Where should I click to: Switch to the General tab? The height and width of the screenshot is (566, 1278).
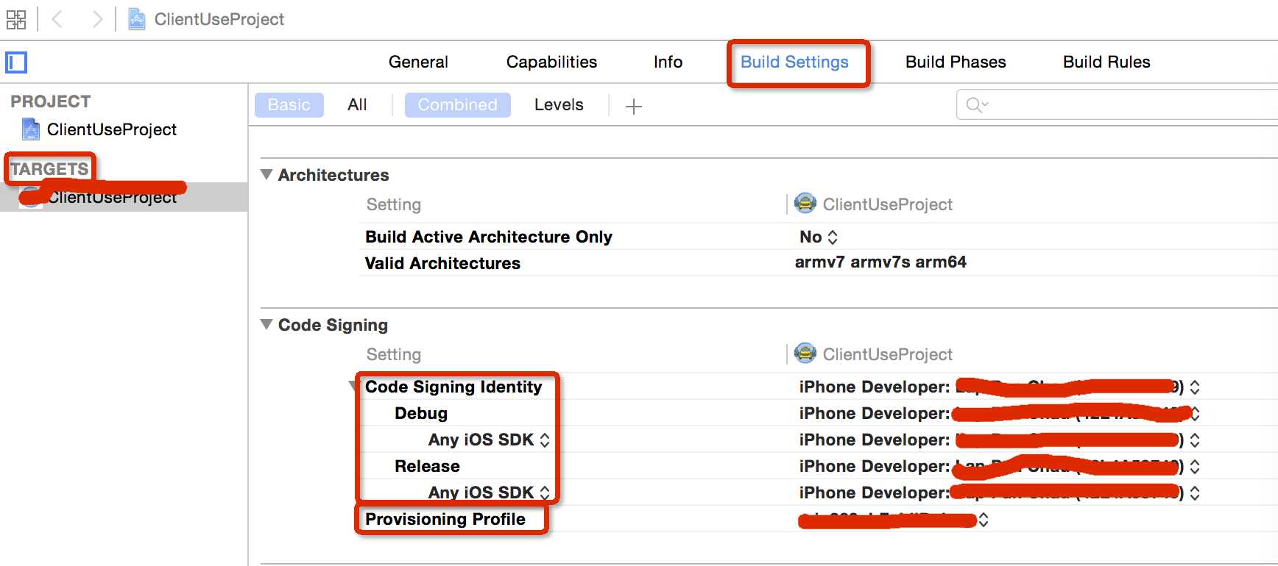click(418, 62)
